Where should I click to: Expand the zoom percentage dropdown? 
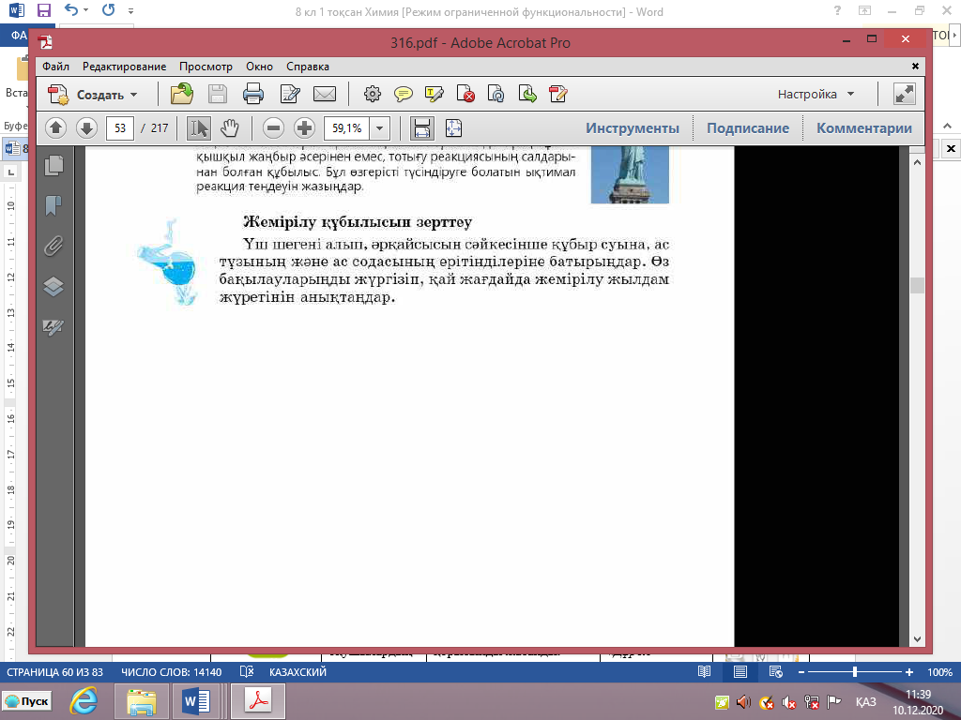click(x=380, y=128)
